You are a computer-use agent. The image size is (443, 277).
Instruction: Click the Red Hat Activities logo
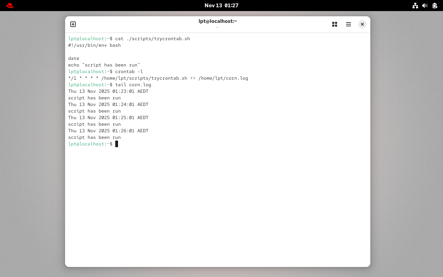coord(9,5)
